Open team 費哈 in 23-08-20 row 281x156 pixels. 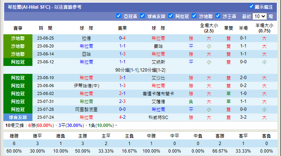[158, 46]
